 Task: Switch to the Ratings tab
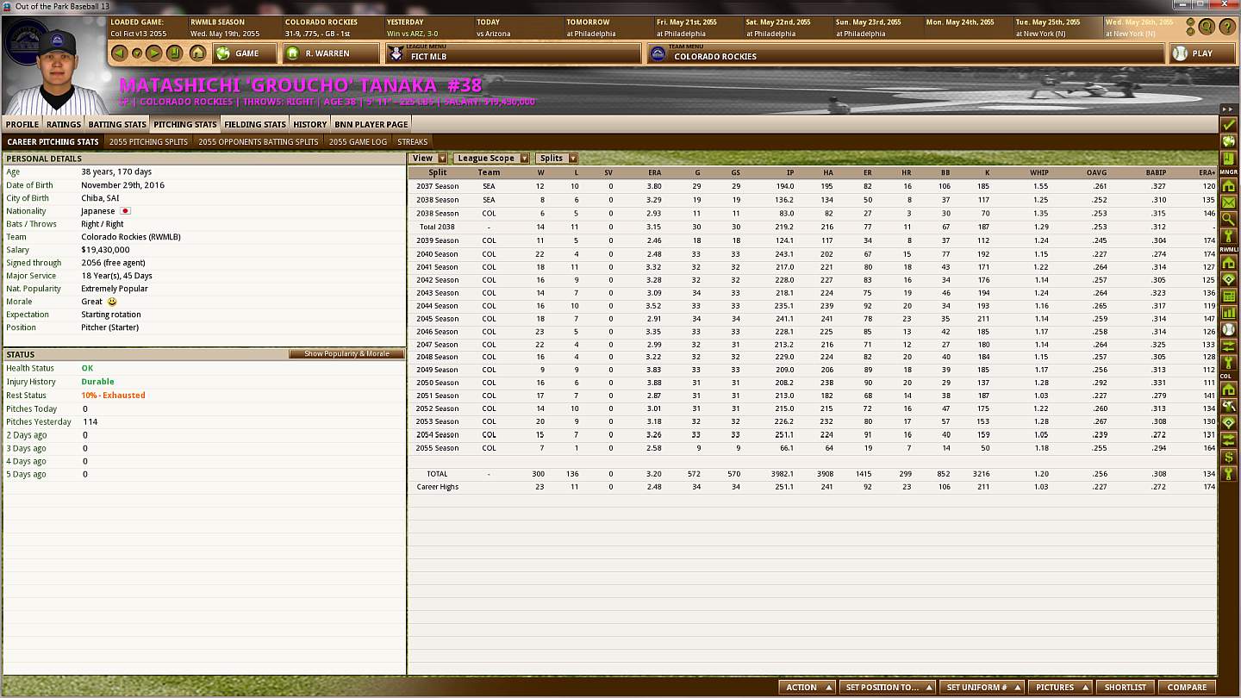[64, 124]
